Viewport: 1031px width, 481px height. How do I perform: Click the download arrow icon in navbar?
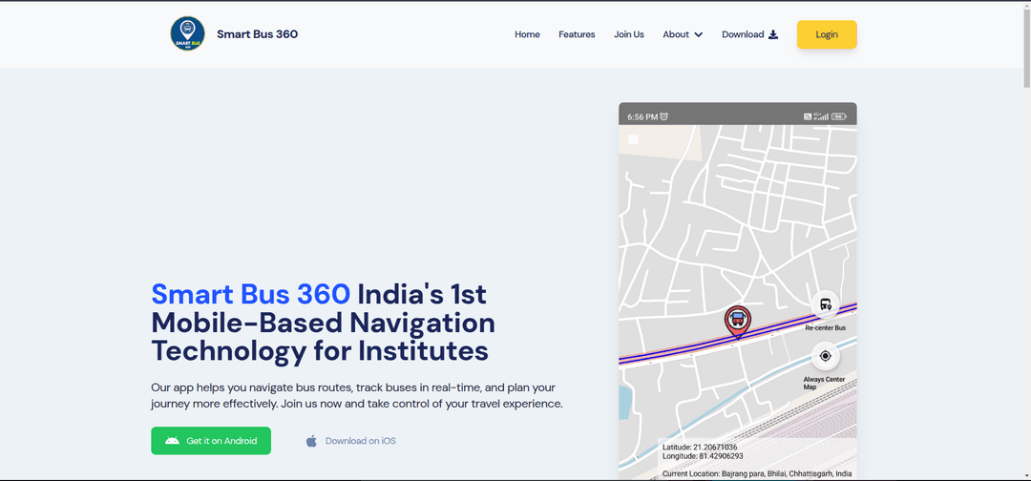tap(773, 34)
